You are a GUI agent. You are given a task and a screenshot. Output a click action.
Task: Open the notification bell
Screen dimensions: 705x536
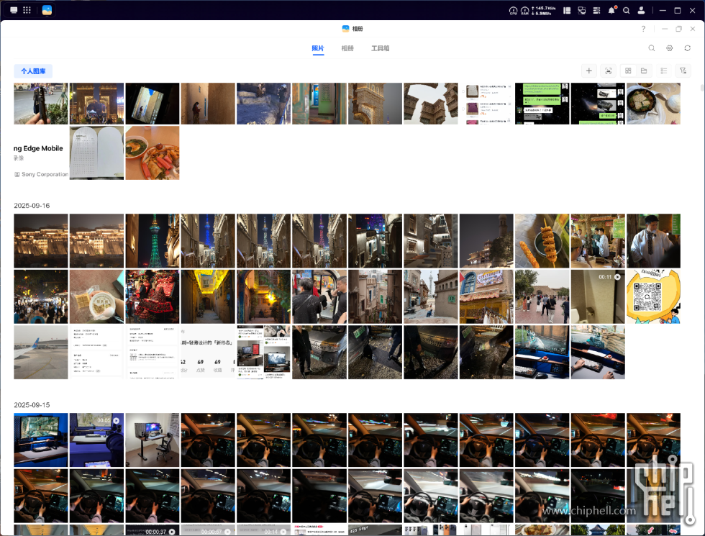point(611,10)
